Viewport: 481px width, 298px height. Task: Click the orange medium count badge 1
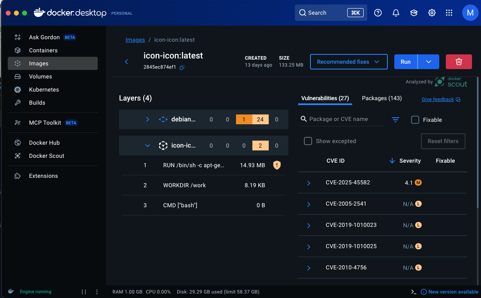pos(244,119)
